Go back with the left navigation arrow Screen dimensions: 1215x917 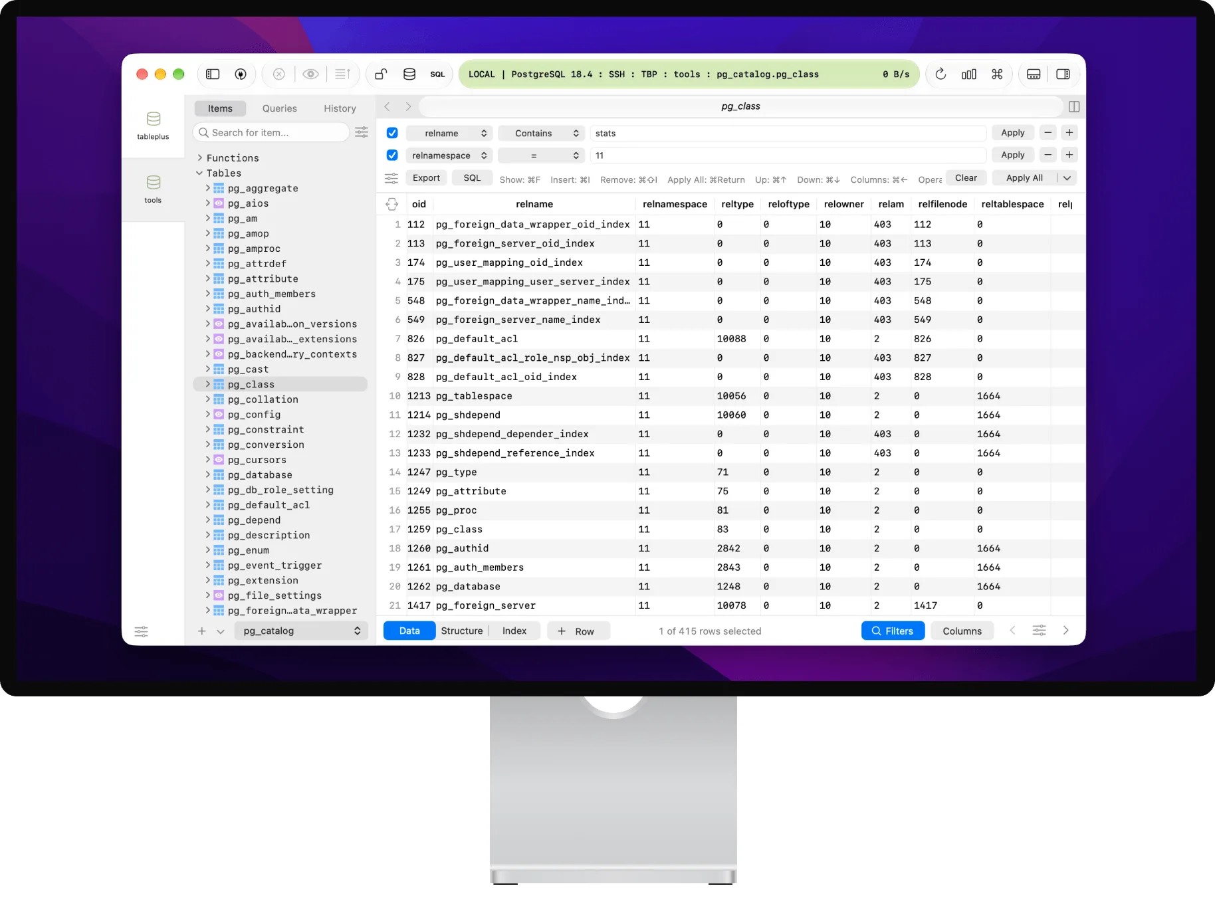click(387, 106)
